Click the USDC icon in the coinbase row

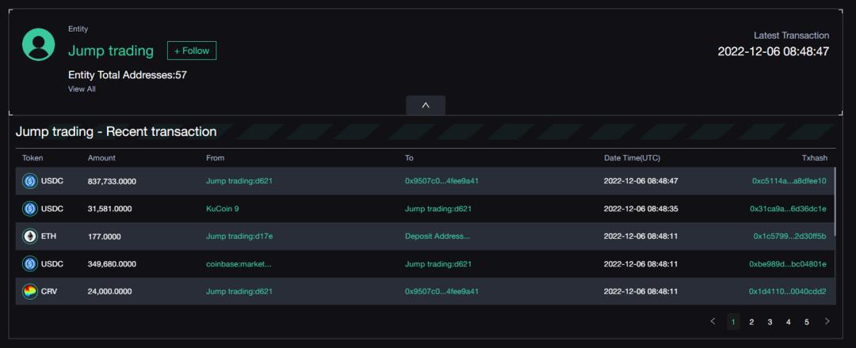[30, 263]
